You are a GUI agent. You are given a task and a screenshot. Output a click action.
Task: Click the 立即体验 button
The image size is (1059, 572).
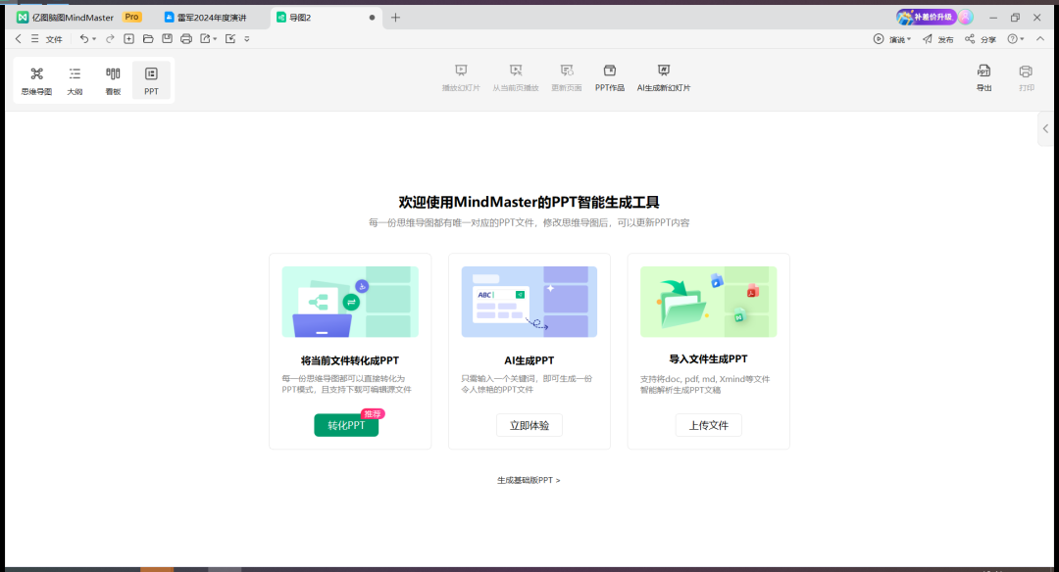click(x=529, y=425)
